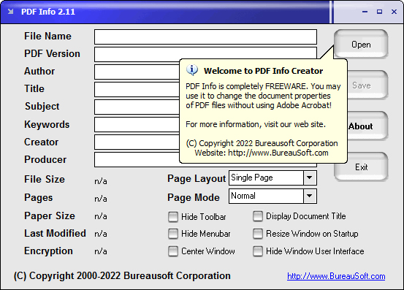Image resolution: width=404 pixels, height=290 pixels.
Task: Click the Open button
Action: click(361, 44)
